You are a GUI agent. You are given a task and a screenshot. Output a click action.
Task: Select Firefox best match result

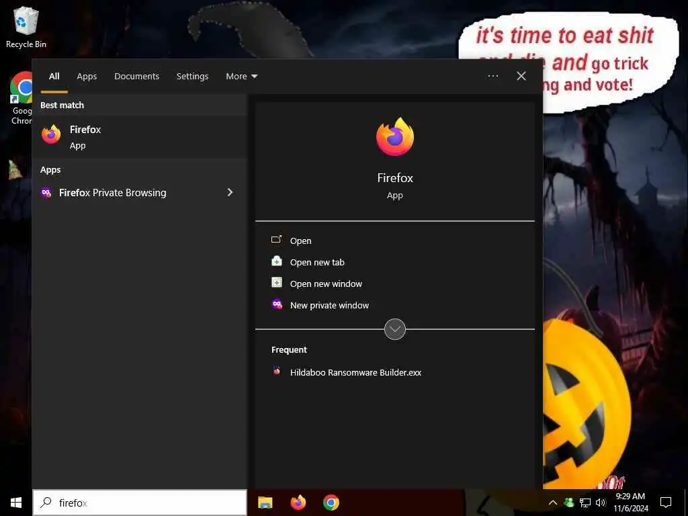pyautogui.click(x=140, y=137)
